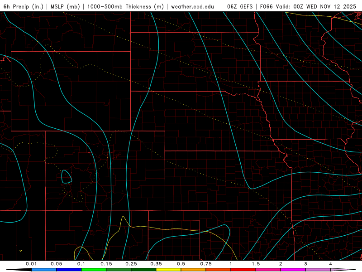This screenshot has height=272, width=362.
Task: Click the '0.05' legend value
Action: tap(56, 264)
